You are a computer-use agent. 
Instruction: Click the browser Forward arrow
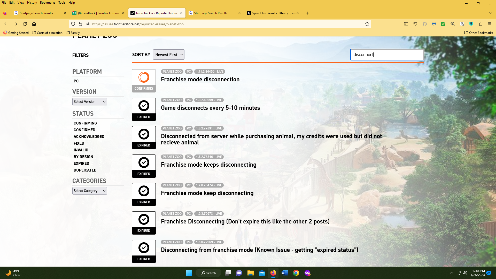coord(16,24)
